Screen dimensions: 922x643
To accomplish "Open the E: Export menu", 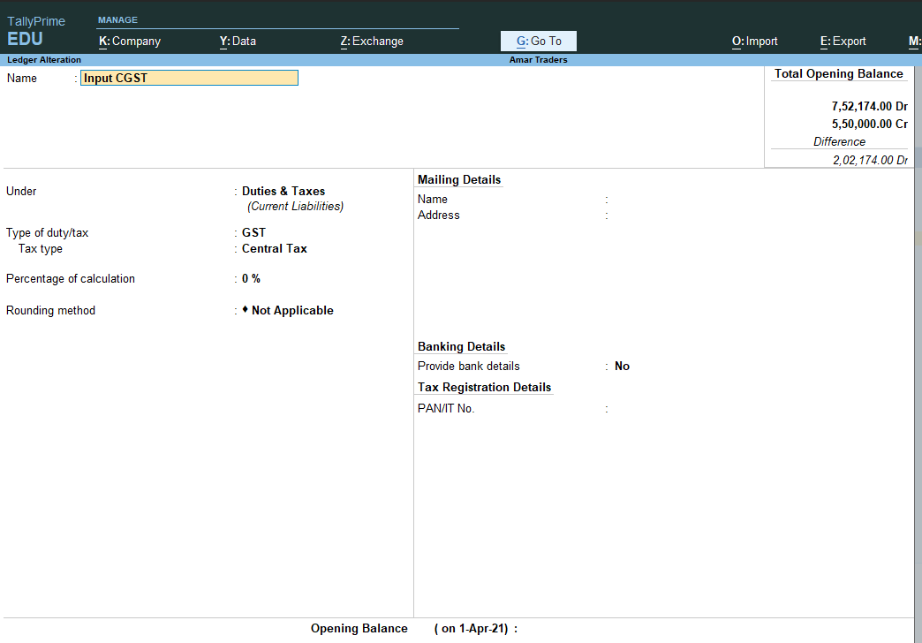I will point(843,42).
